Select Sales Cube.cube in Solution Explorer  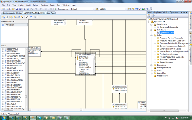[166, 62]
